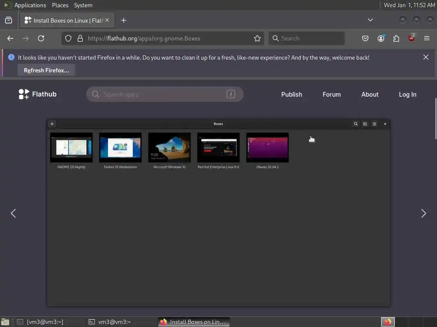Show the previous screenshot in carousel
Image resolution: width=437 pixels, height=327 pixels.
(13, 213)
